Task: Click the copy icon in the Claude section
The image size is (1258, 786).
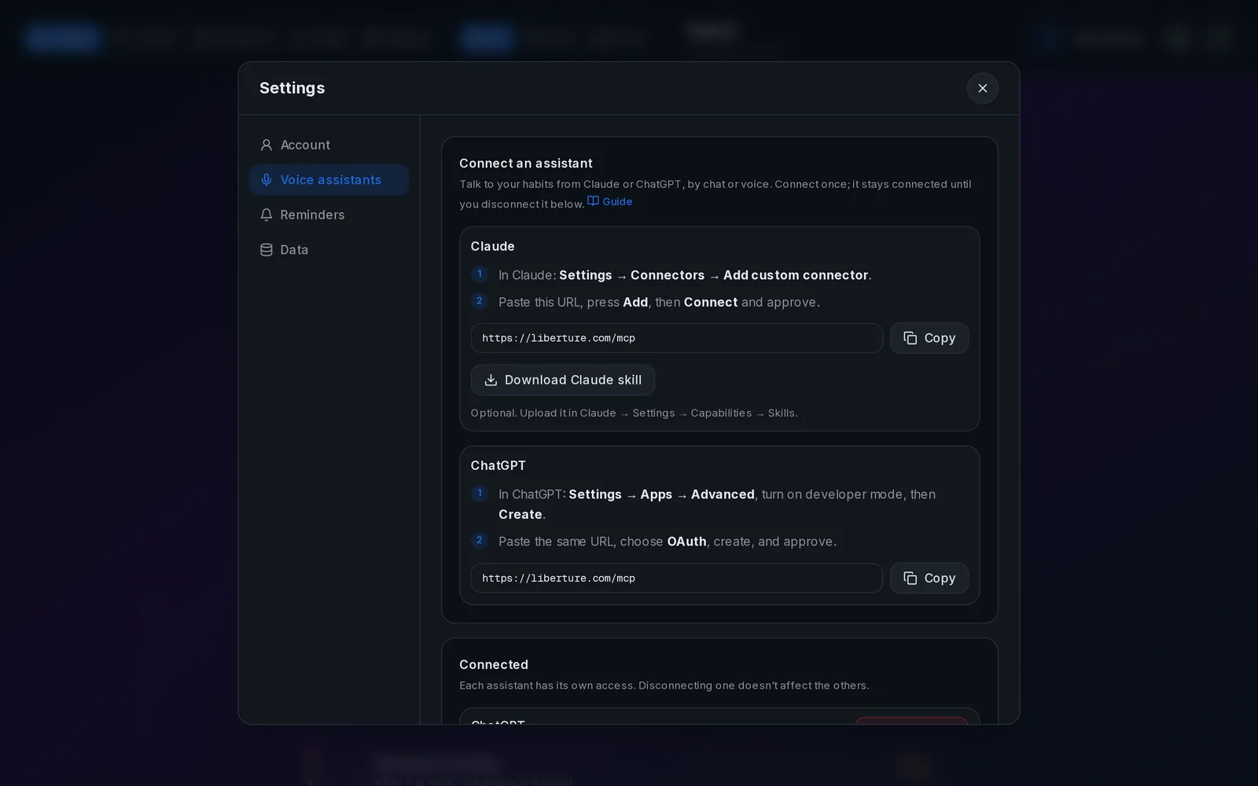Action: [x=910, y=338]
